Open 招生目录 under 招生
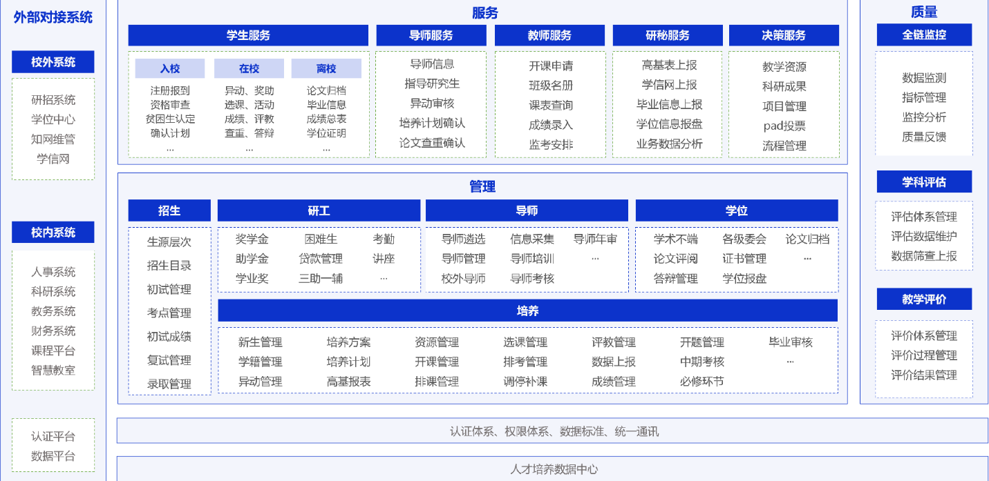The image size is (989, 481). [x=169, y=266]
